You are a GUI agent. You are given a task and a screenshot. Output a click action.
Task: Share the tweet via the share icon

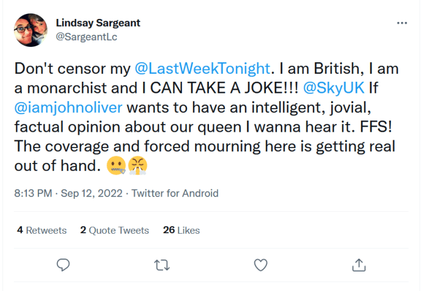point(359,264)
